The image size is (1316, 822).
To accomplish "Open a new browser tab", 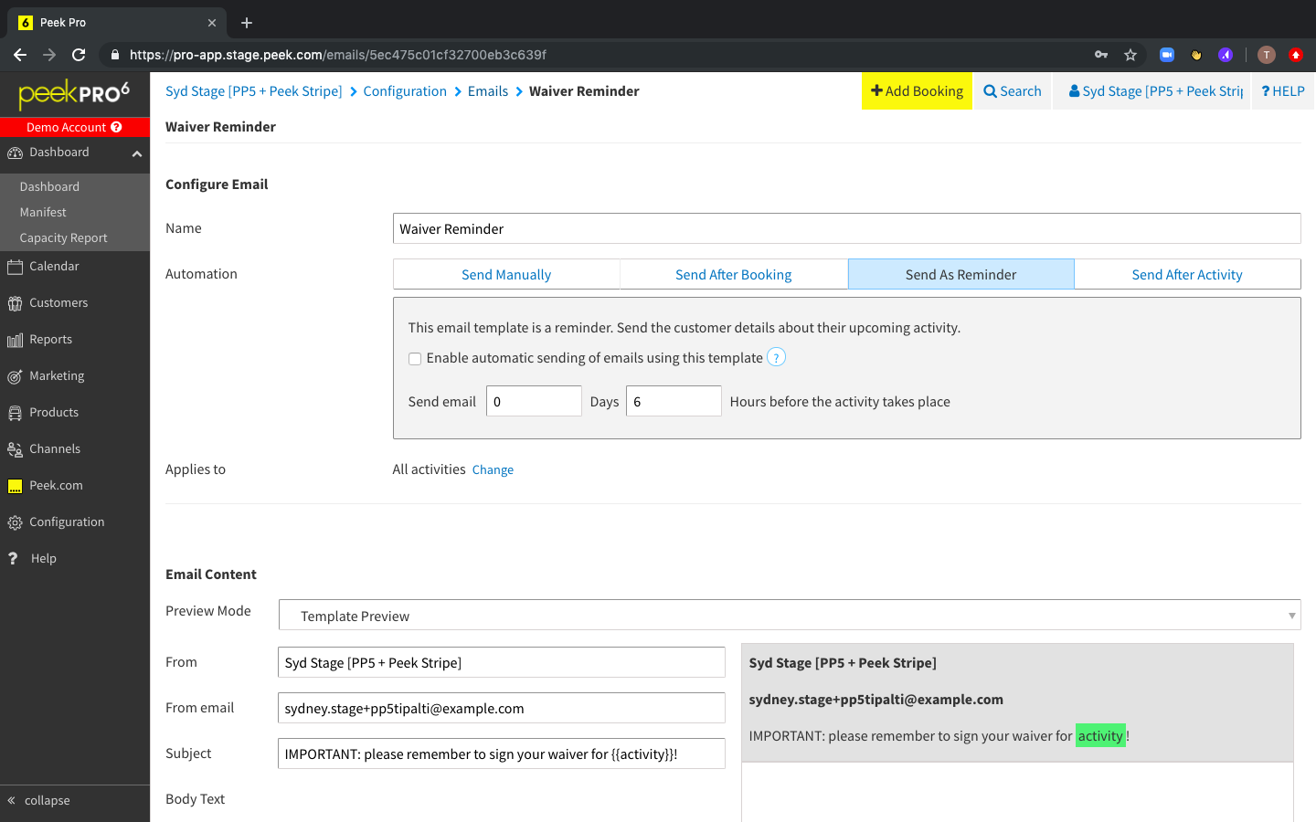I will pos(247,23).
